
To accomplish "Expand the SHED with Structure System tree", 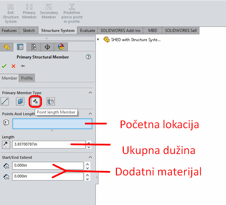I will (99, 39).
